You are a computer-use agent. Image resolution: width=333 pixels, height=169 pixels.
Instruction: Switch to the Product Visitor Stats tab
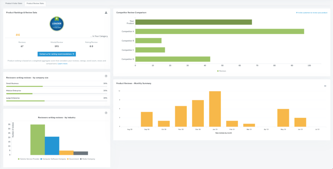click(x=14, y=3)
